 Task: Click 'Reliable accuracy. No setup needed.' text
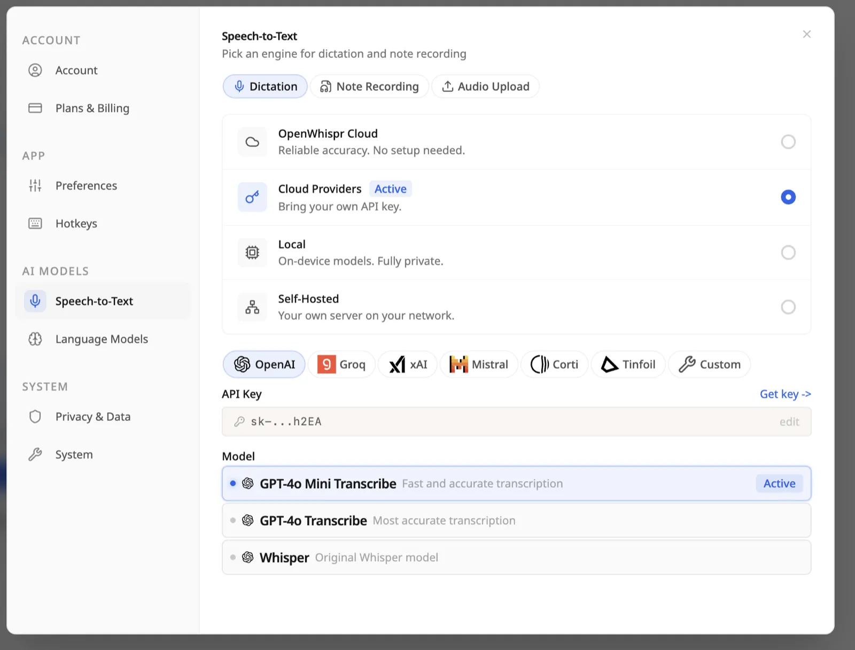(x=371, y=151)
